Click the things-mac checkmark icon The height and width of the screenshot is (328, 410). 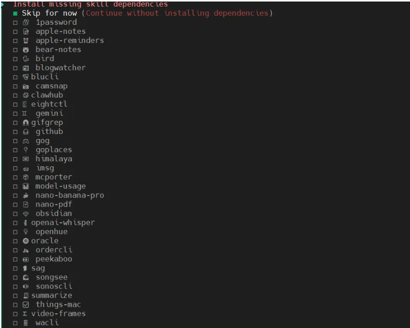[x=26, y=305]
